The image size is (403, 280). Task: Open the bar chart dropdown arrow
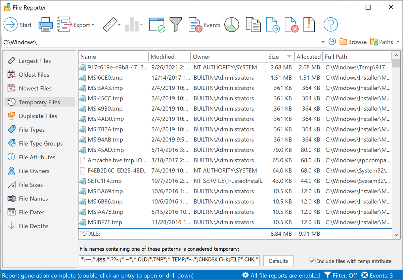pos(141,25)
